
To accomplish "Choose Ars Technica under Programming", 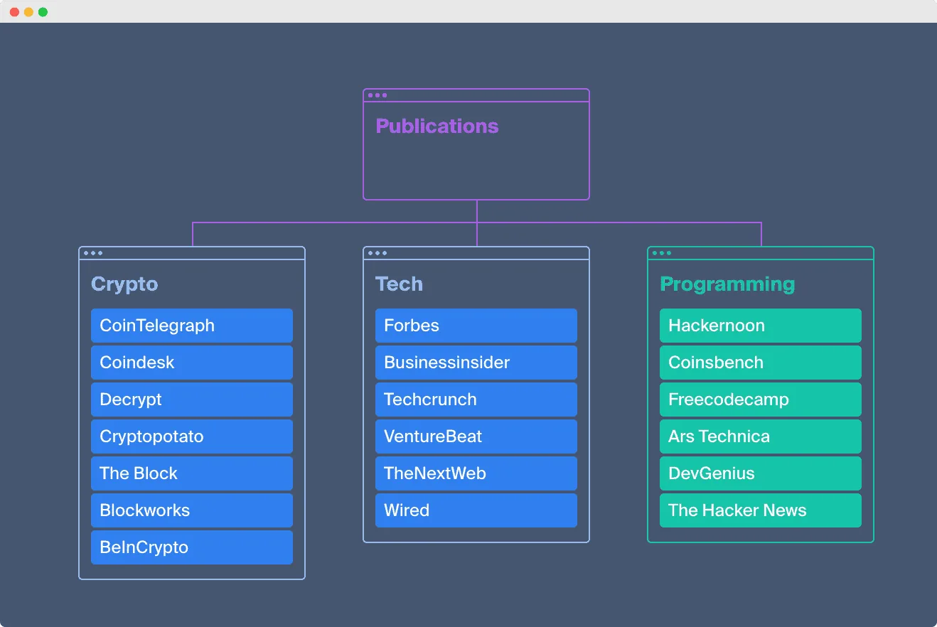I will (x=761, y=436).
